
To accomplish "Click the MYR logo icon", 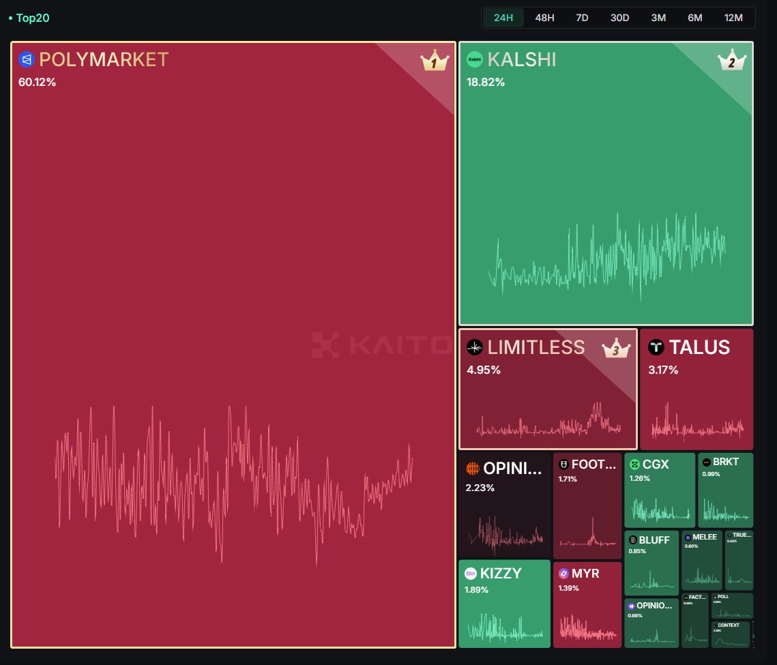I will (564, 574).
